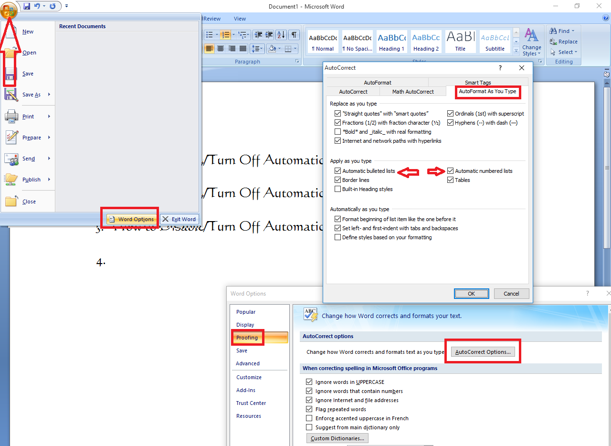Enable Suggest from main dictionary only
The image size is (611, 446).
pyautogui.click(x=309, y=427)
